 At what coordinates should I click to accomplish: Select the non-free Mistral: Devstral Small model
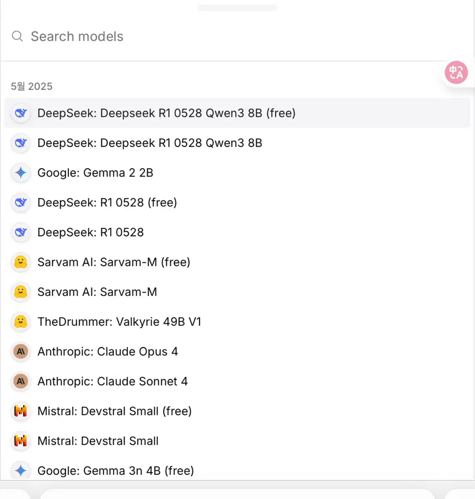pos(237,441)
